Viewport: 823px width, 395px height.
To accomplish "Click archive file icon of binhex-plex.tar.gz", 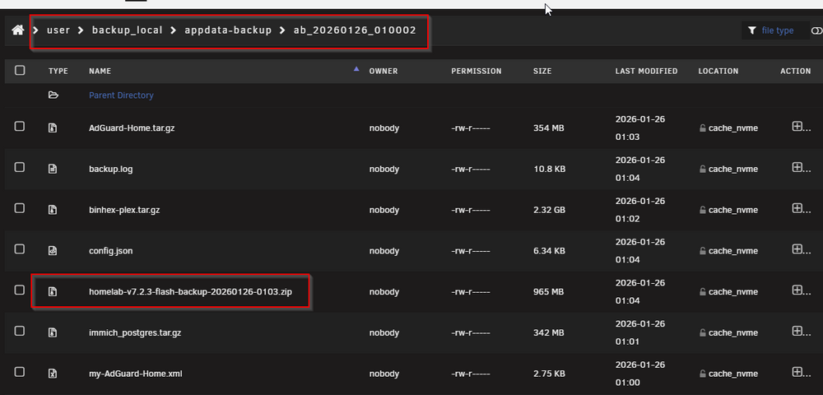I will (x=53, y=210).
